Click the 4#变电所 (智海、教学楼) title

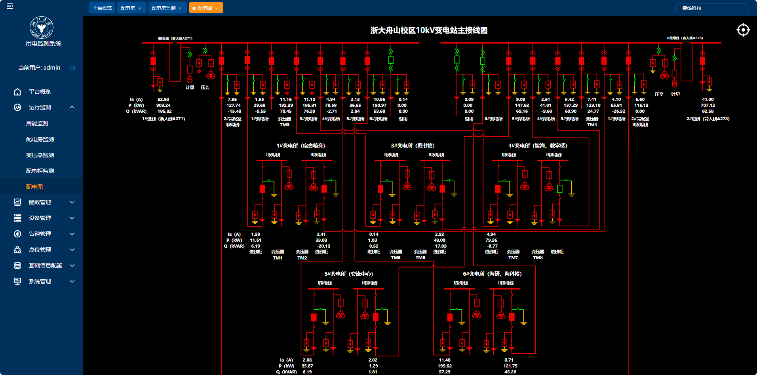pyautogui.click(x=538, y=146)
